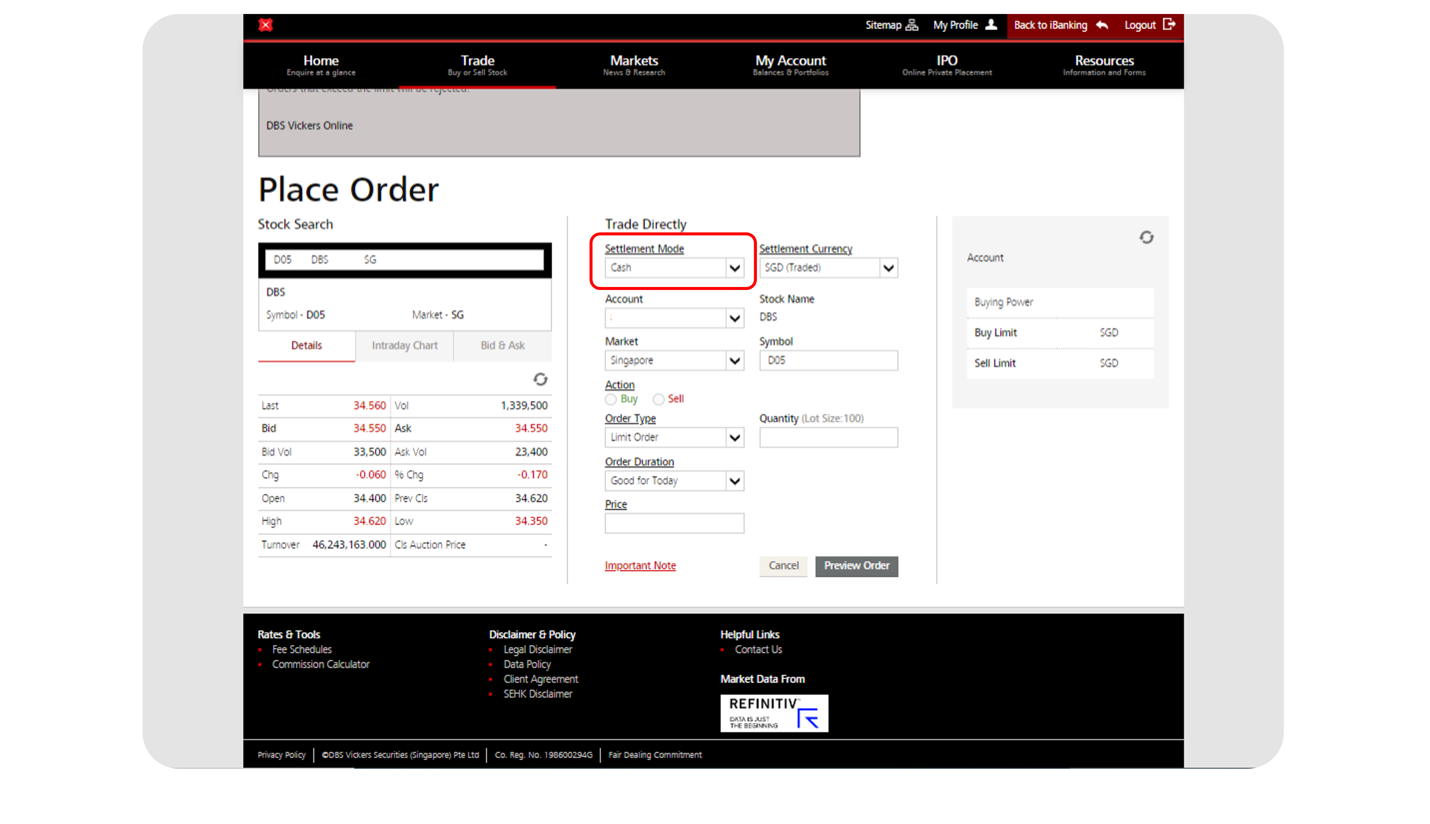Click Back to iBanking link text
This screenshot has width=1430, height=824.
coord(1051,25)
